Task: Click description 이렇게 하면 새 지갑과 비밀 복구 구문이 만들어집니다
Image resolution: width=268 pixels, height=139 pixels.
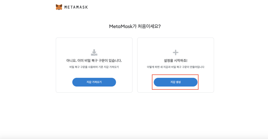Action: point(175,67)
